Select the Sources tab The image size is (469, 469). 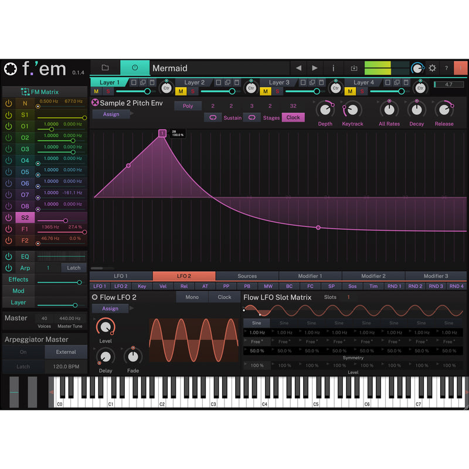247,276
